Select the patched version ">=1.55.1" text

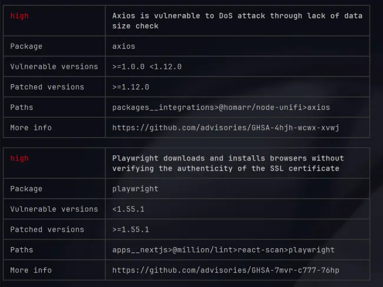(x=131, y=229)
